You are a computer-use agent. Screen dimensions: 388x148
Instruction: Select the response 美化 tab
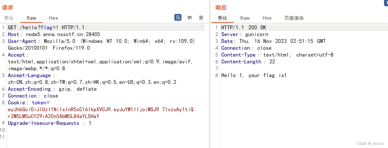222,18
